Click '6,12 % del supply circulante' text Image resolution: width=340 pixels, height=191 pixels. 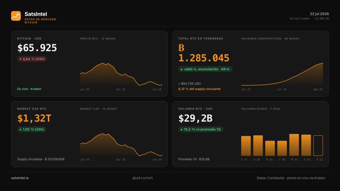pyautogui.click(x=199, y=89)
